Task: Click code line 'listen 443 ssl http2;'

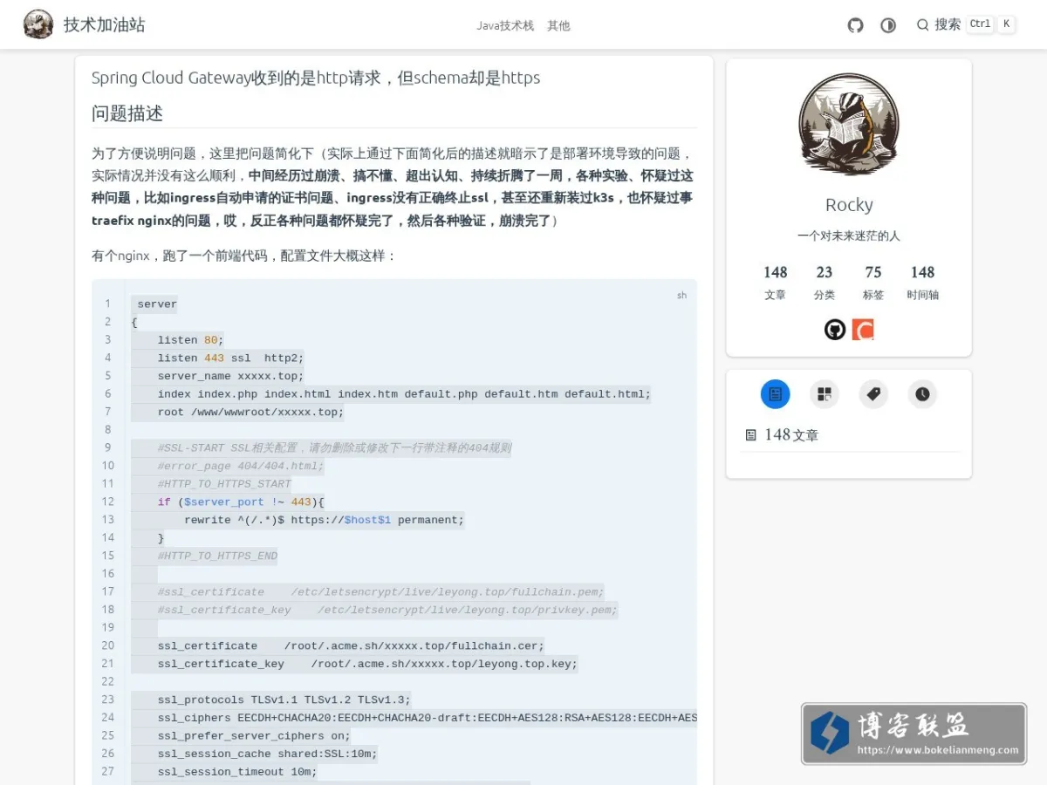Action: click(x=230, y=358)
